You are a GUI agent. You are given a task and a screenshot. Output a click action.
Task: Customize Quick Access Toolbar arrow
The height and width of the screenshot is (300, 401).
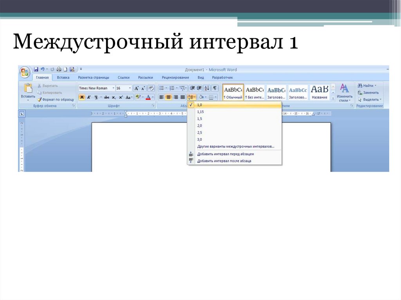coord(81,69)
